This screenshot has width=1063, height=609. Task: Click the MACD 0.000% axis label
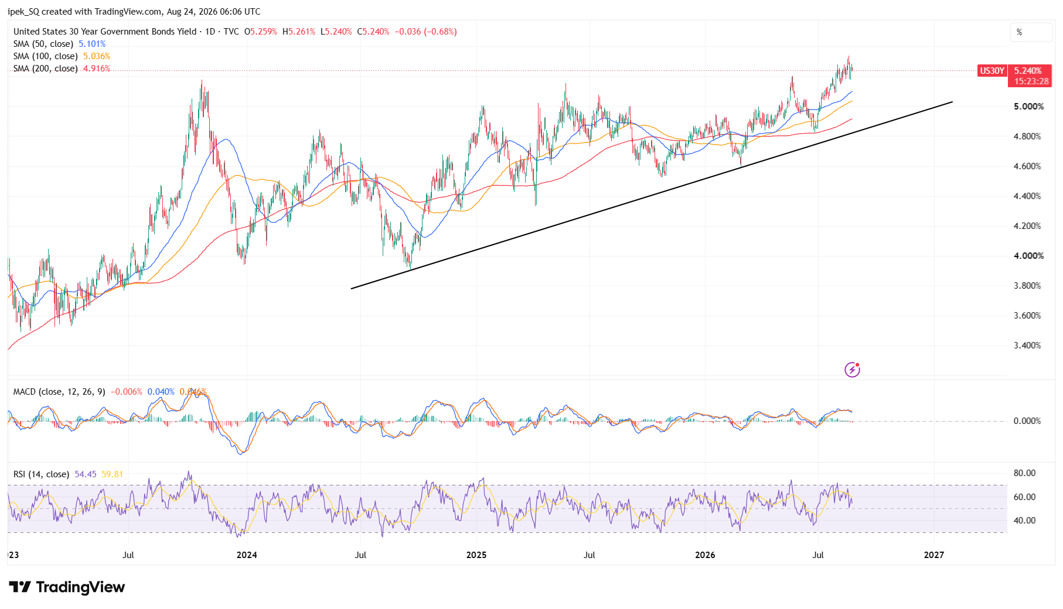coord(1027,421)
